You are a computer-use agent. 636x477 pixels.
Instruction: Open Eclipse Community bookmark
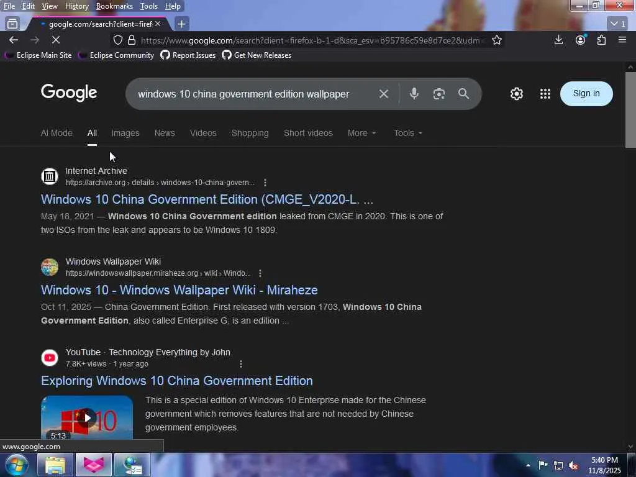pyautogui.click(x=116, y=55)
